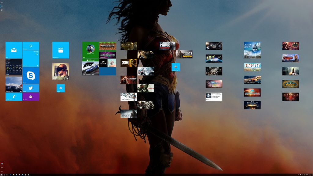This screenshot has width=313, height=176.
Task: Launch Skype from its tile
Action: point(31,75)
